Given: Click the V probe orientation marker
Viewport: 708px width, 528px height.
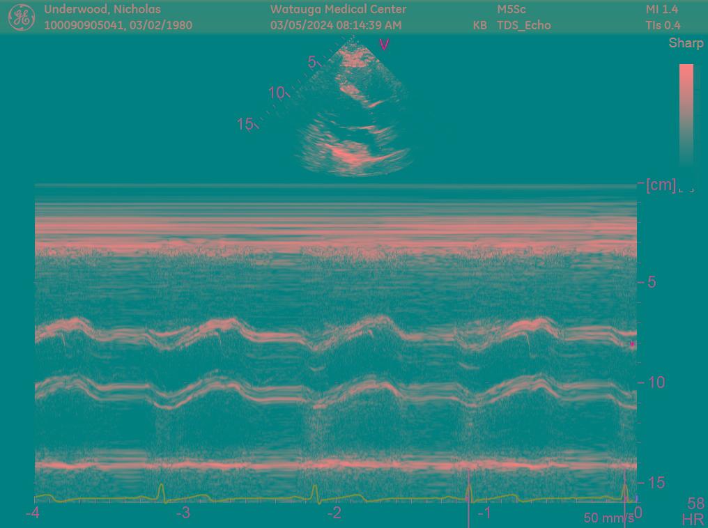Looking at the screenshot, I should coord(383,45).
